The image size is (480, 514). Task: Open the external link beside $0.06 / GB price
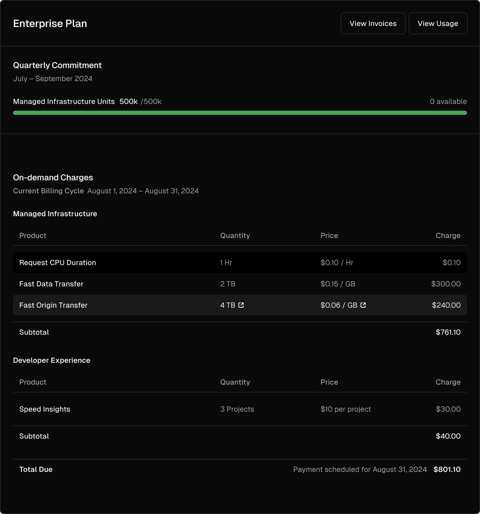pyautogui.click(x=363, y=305)
